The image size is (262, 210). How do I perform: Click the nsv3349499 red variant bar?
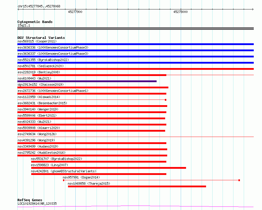click(92, 149)
